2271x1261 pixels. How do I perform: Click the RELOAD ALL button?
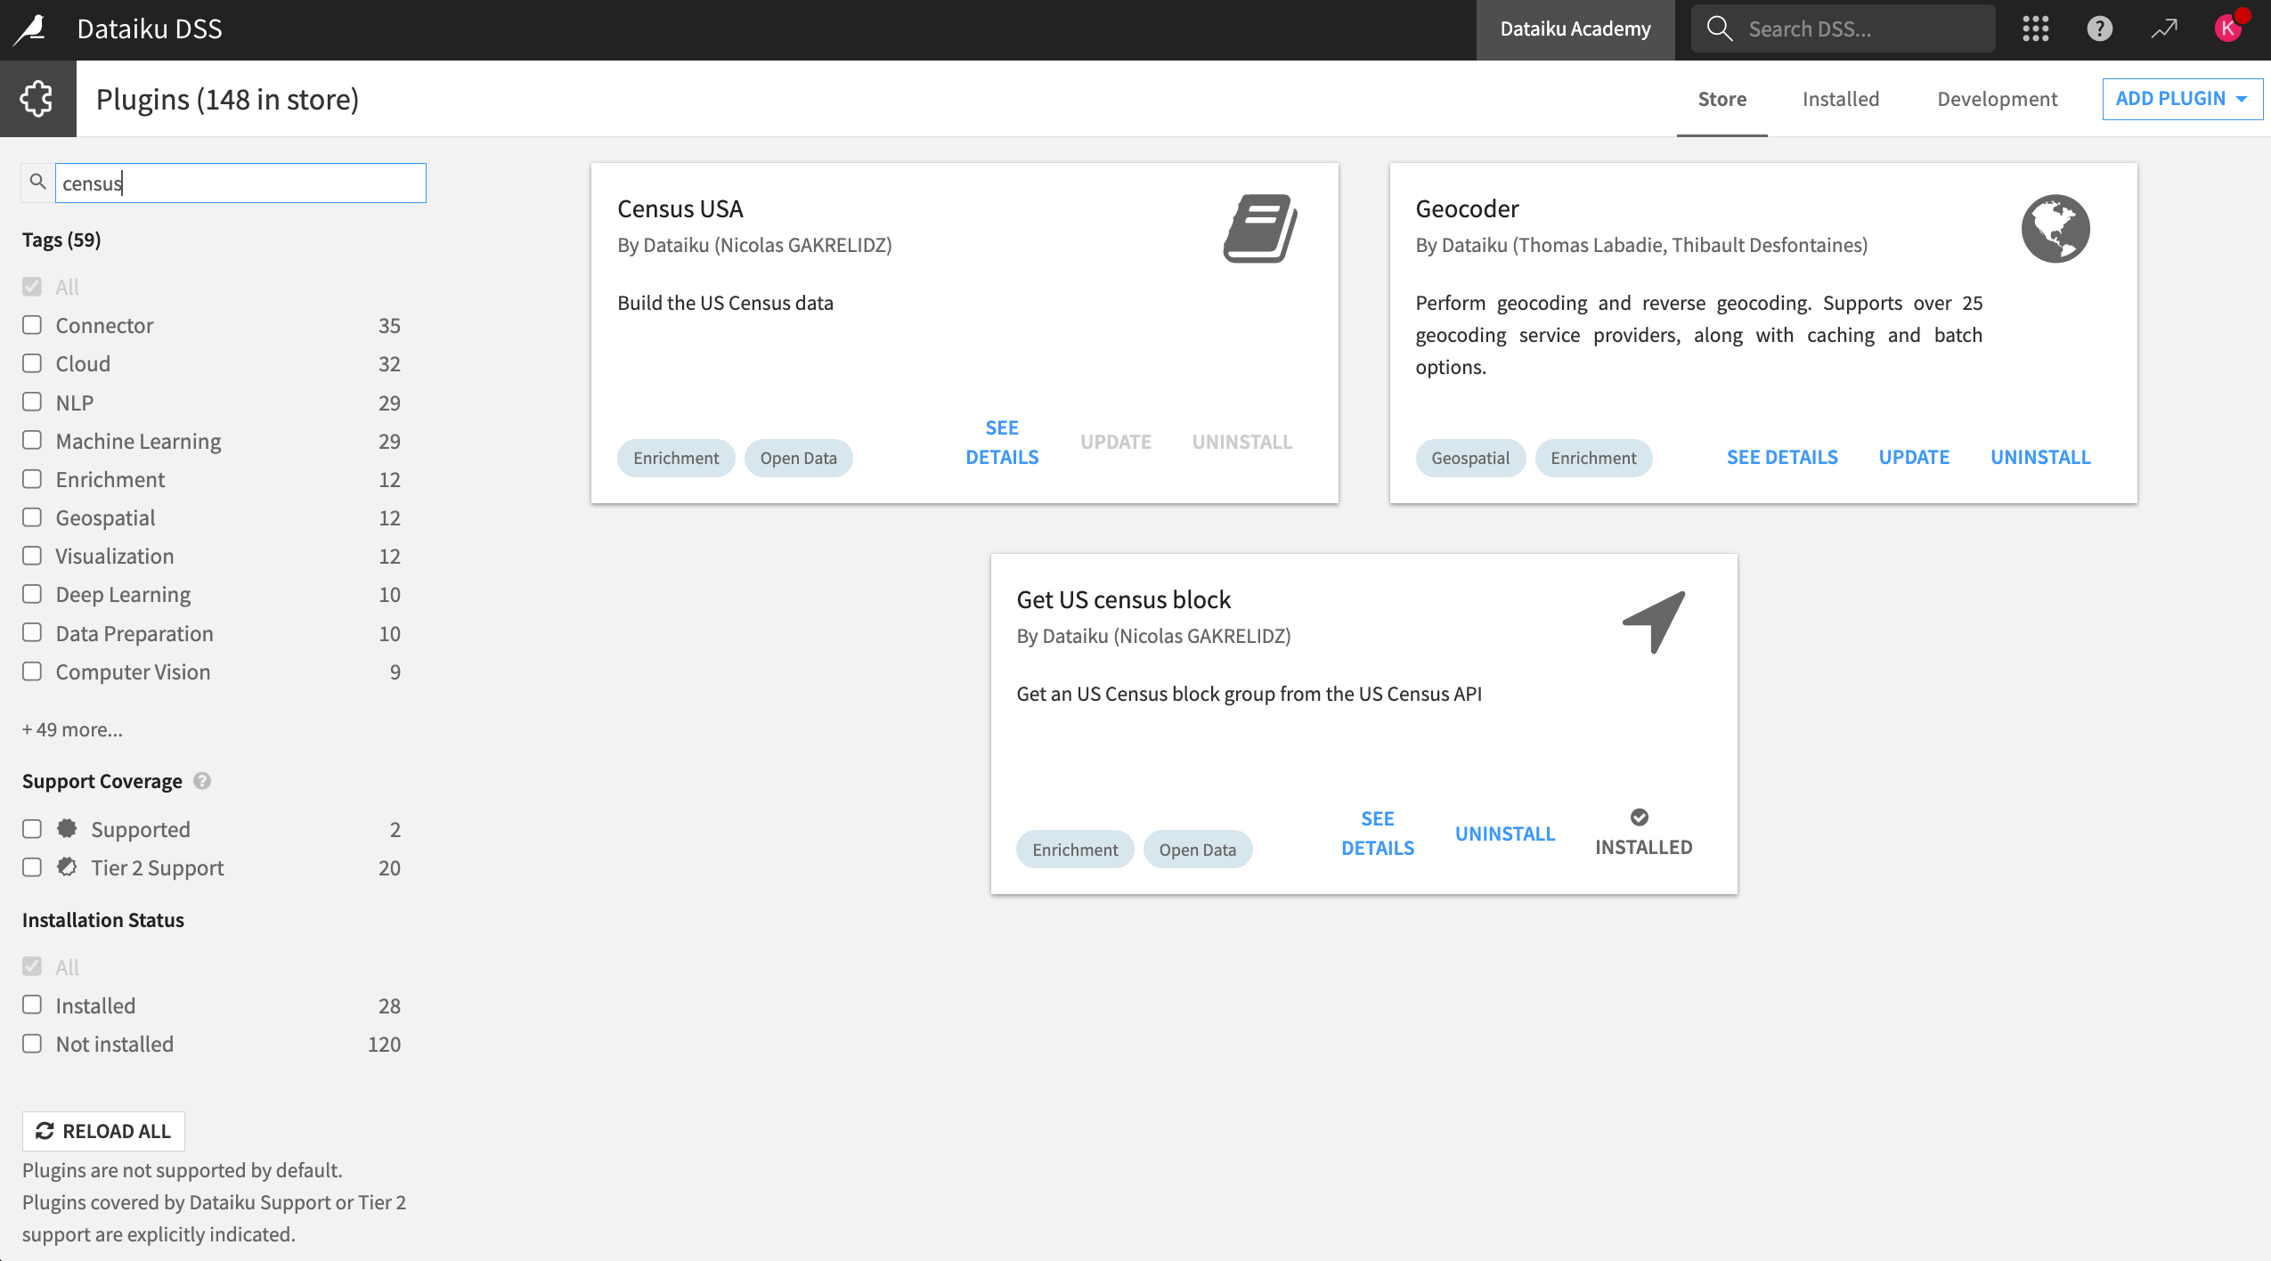coord(103,1131)
